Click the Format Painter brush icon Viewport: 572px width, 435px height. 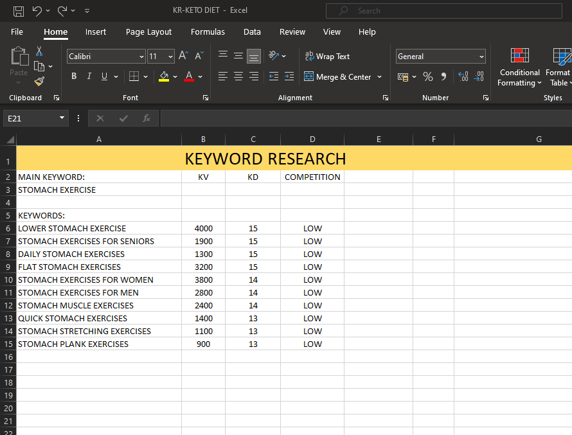pyautogui.click(x=39, y=82)
